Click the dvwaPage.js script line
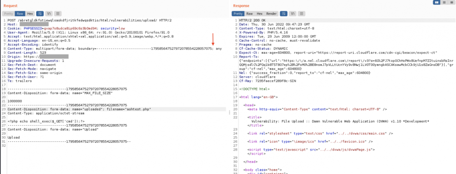Viewport: 456px width, 174px height. pos(311,149)
